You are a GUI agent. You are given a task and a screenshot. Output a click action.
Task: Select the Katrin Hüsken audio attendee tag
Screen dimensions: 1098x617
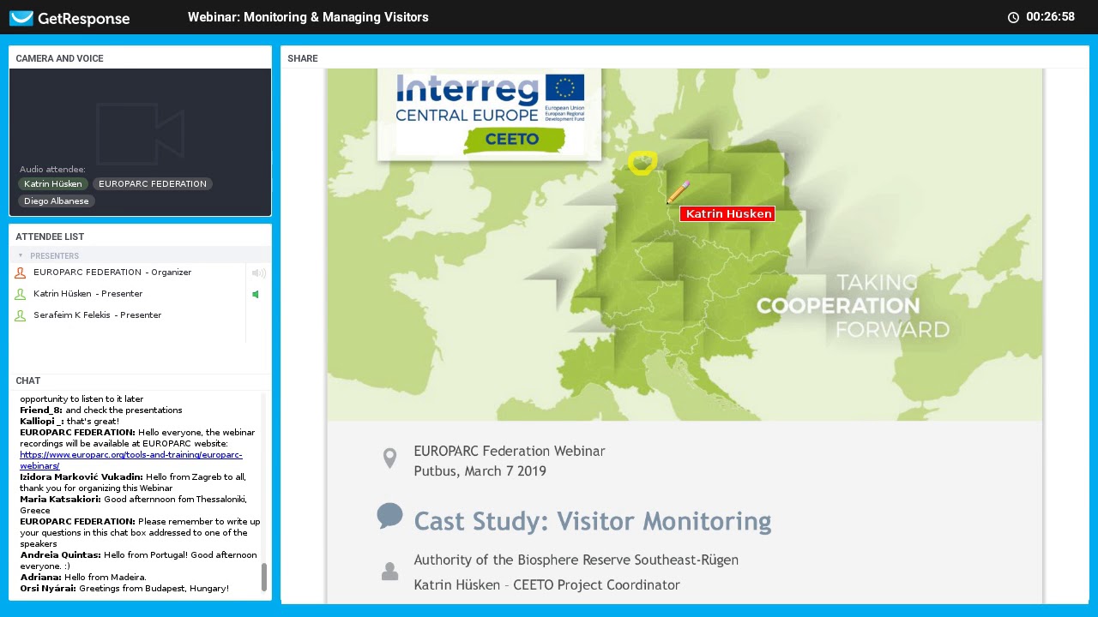click(53, 184)
